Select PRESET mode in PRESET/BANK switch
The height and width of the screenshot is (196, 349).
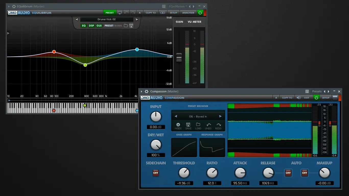109,26
